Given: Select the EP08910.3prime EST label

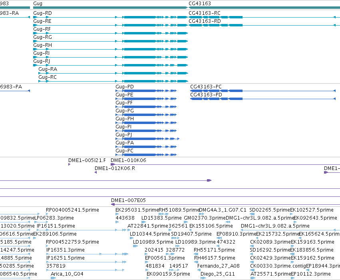Looking at the screenshot, I should [237, 234].
